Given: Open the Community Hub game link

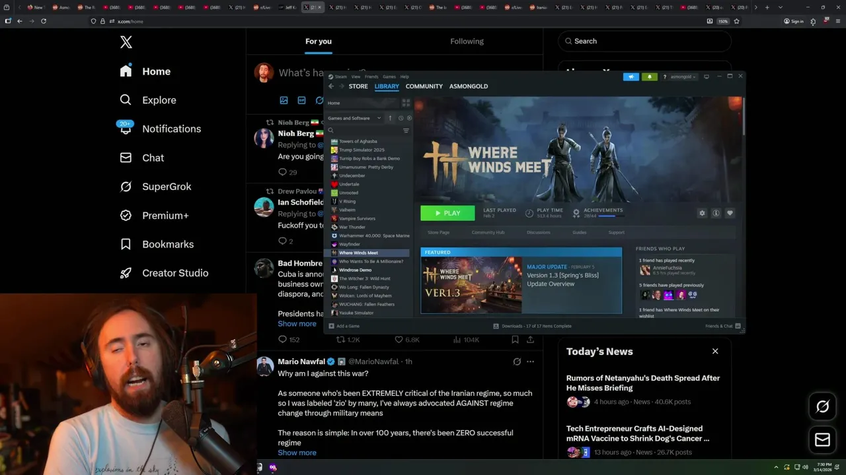Looking at the screenshot, I should [x=488, y=232].
